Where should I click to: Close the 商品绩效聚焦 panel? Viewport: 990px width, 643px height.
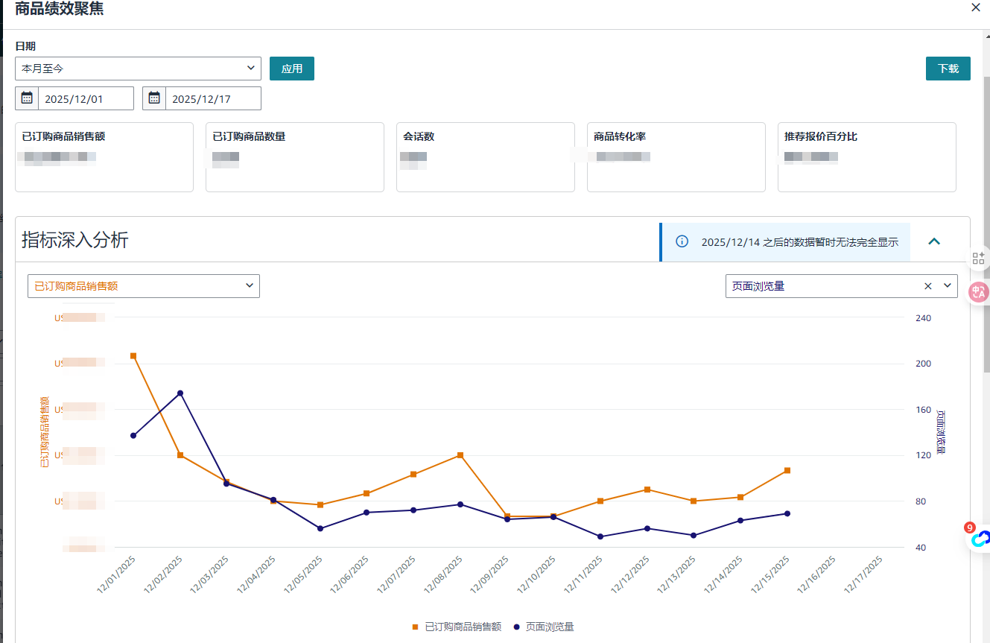click(975, 7)
